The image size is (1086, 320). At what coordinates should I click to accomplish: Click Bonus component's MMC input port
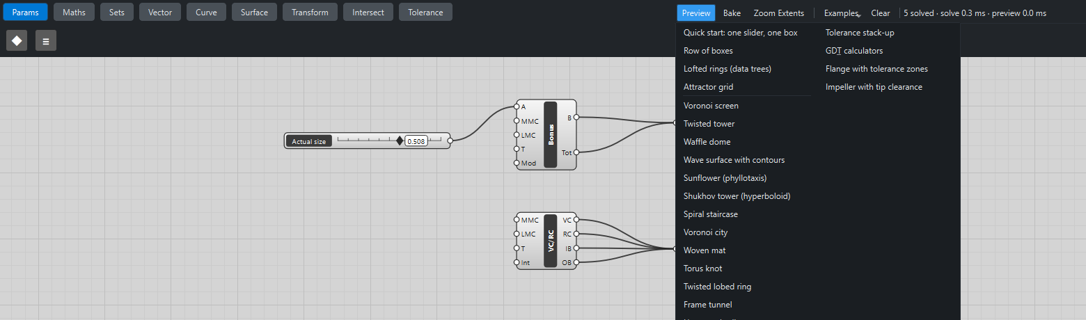click(517, 121)
